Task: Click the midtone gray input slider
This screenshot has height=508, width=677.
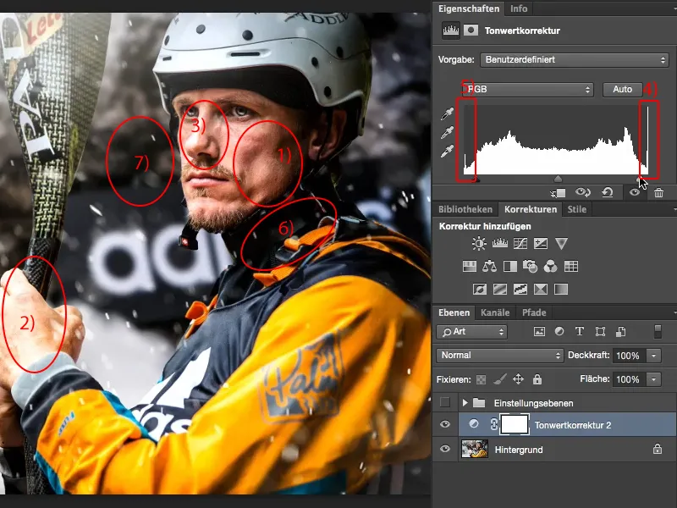Action: 558,179
